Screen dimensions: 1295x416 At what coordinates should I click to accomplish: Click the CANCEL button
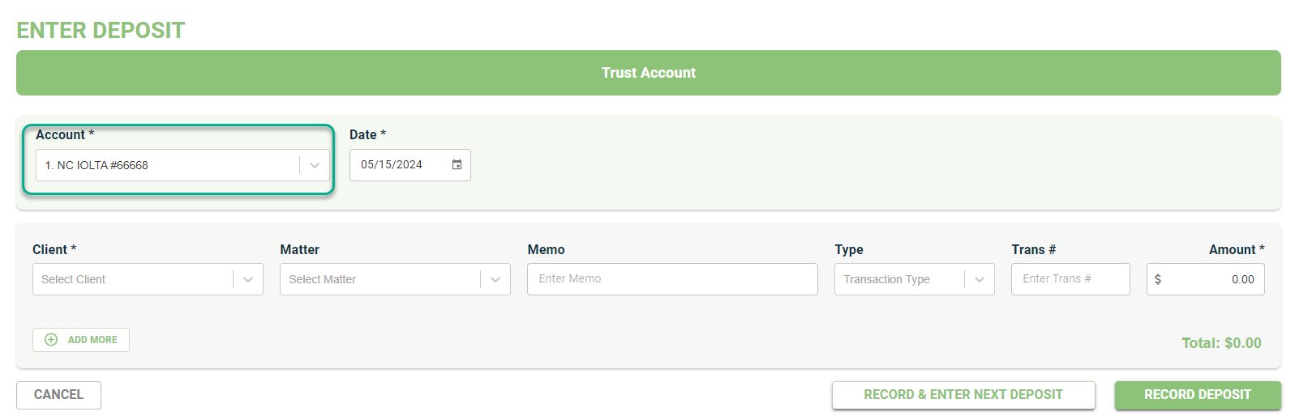[58, 395]
